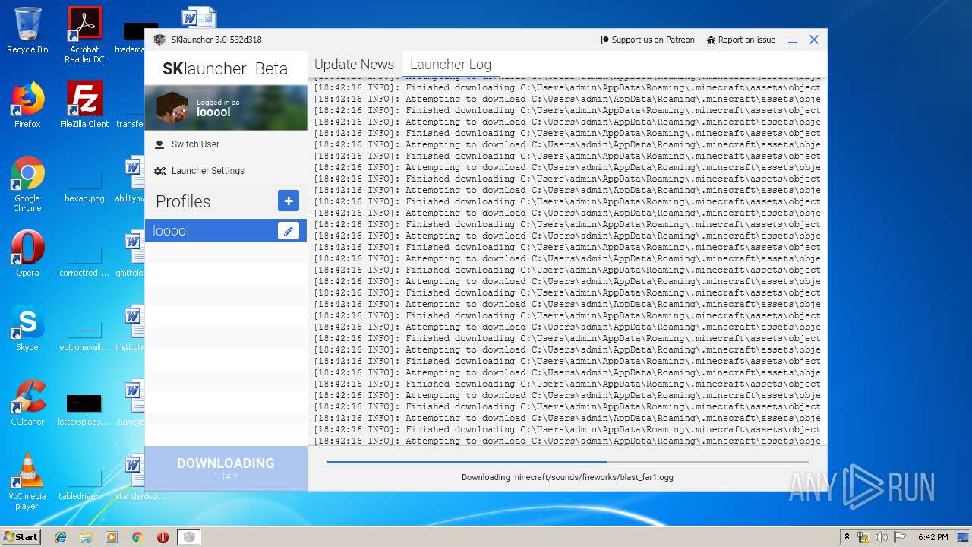Screen dimensions: 972x547
Task: Launch Firefox from desktop
Action: point(27,105)
